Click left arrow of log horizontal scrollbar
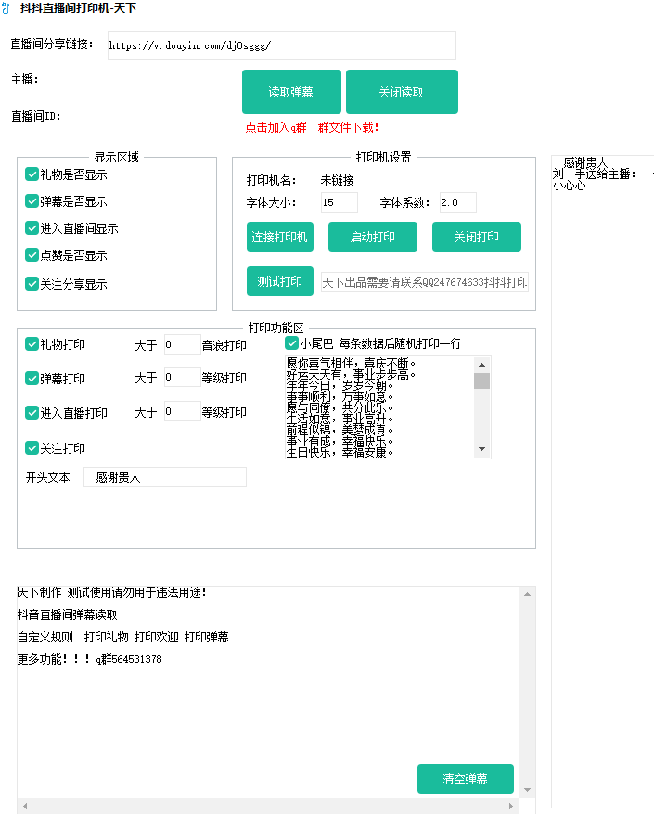Screen dimensions: 654x814 25,807
